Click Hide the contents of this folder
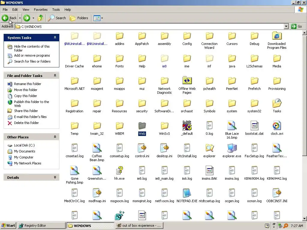 pyautogui.click(x=32, y=48)
